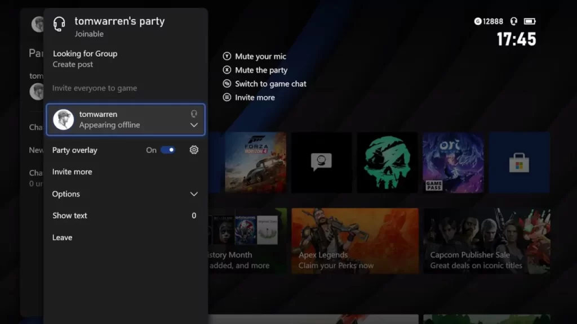
Task: Open the Microsoft Store tile
Action: tap(519, 163)
